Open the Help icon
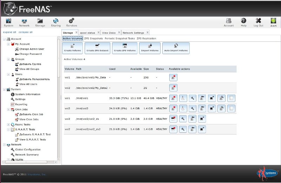The width and height of the screenshot is (281, 183). 243,22
